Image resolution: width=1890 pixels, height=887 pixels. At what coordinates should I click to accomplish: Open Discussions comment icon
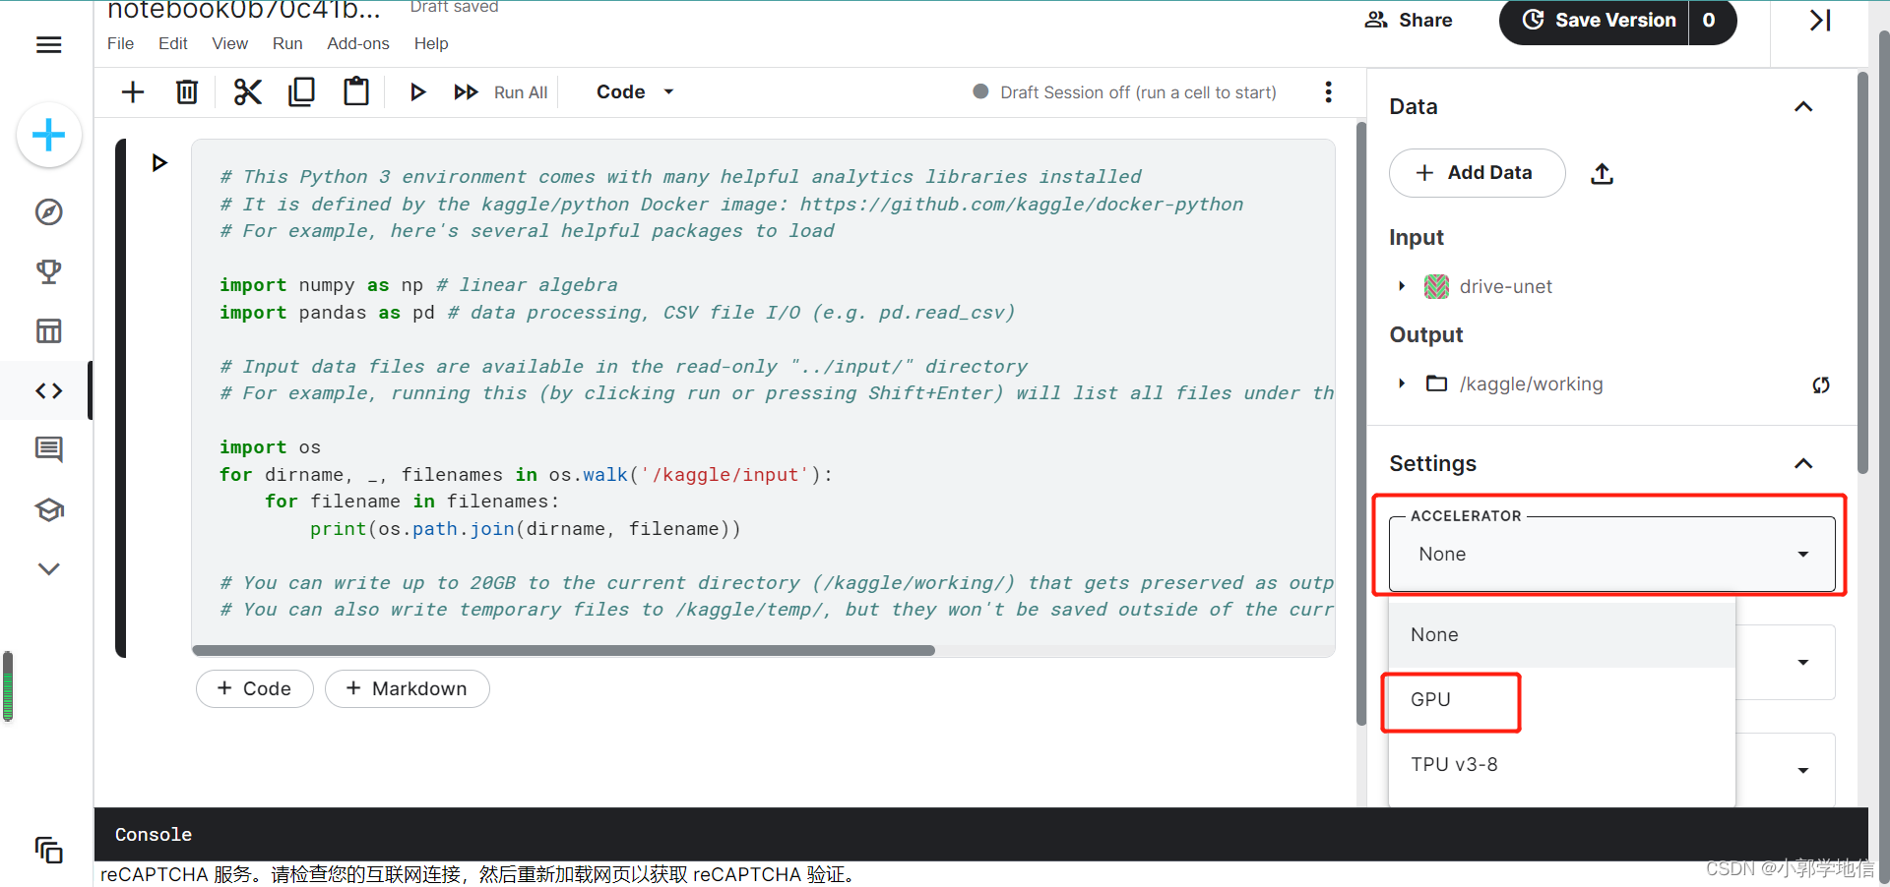(48, 449)
